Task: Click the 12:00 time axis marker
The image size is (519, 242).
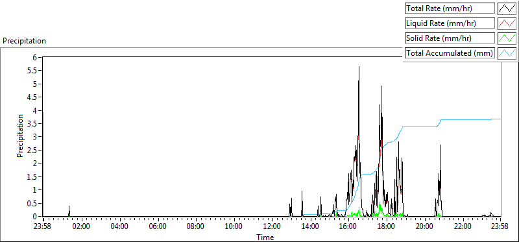Action: [x=272, y=226]
